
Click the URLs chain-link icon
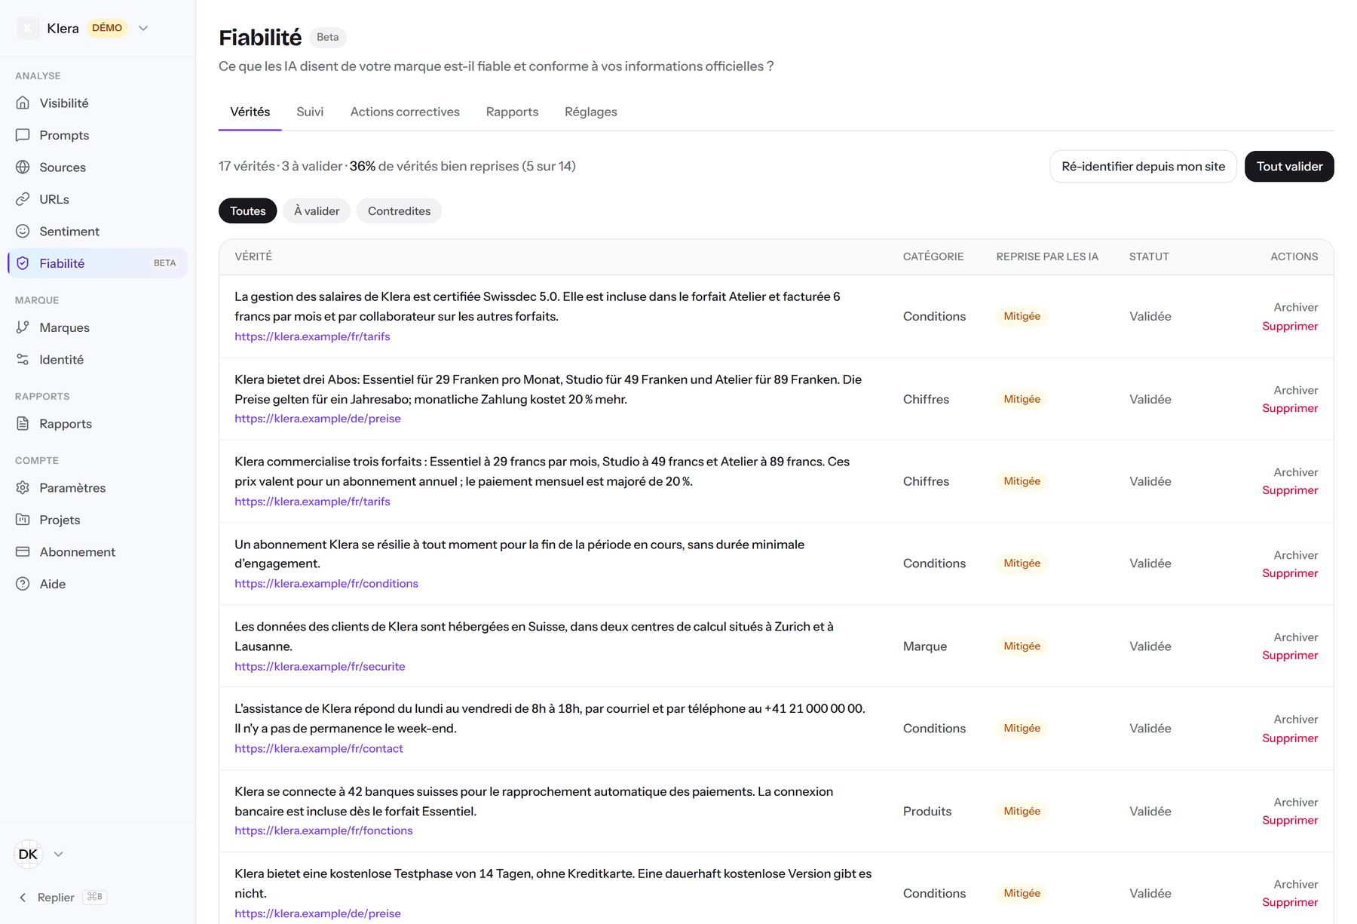(23, 199)
